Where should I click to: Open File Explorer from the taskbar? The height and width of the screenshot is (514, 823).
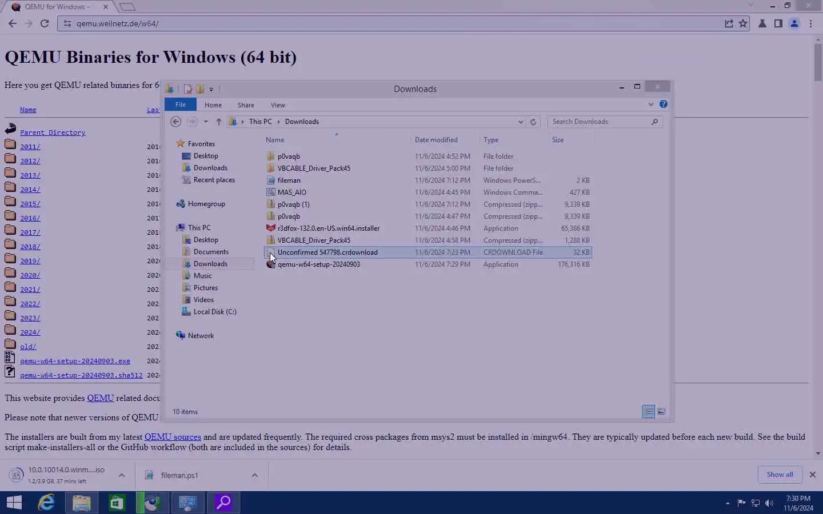tap(82, 503)
